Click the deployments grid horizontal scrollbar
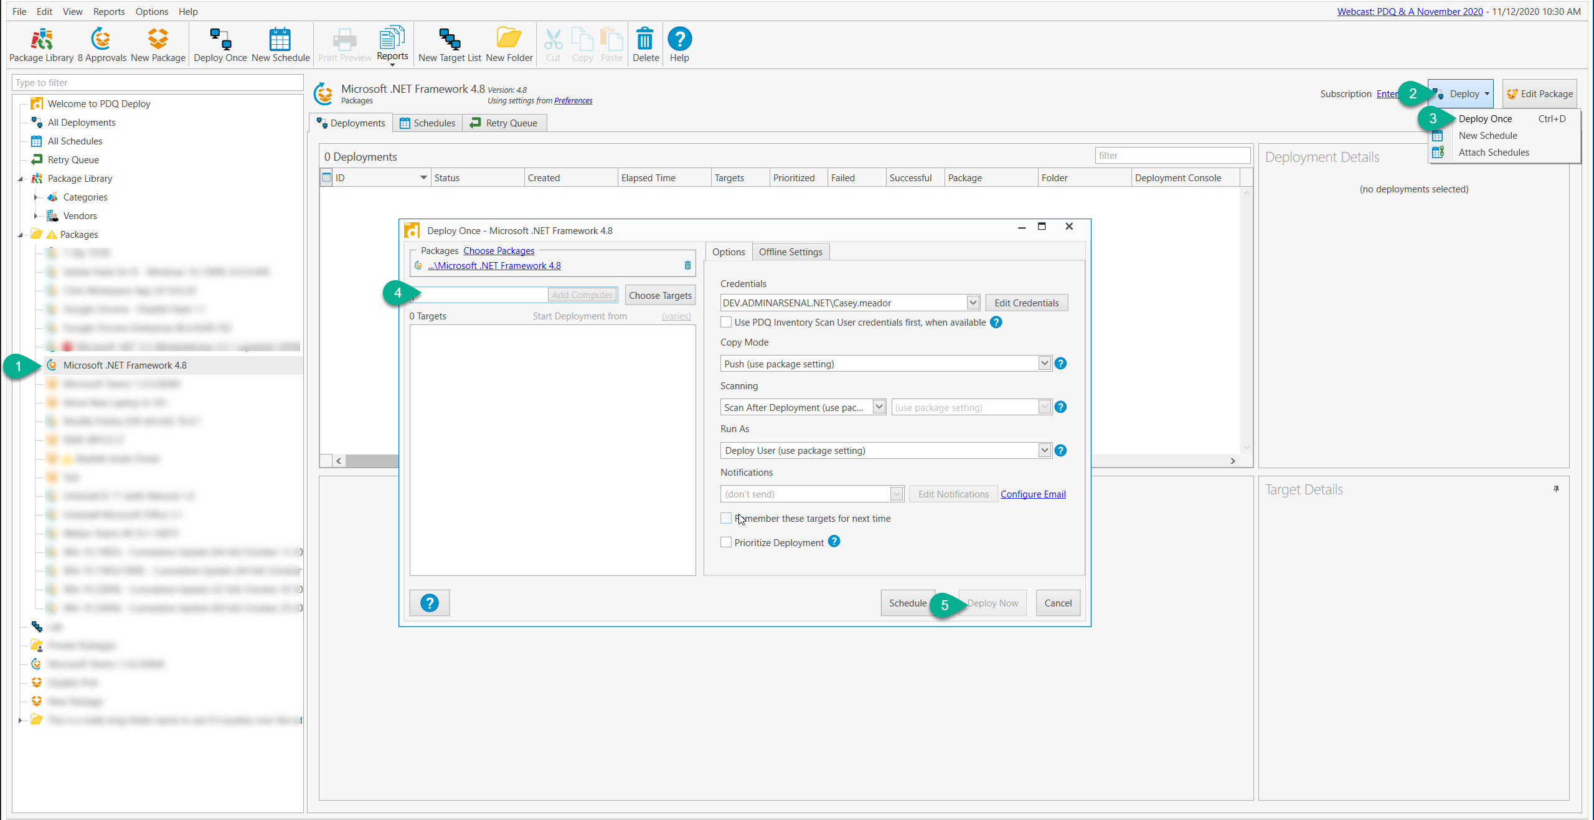 pos(786,461)
